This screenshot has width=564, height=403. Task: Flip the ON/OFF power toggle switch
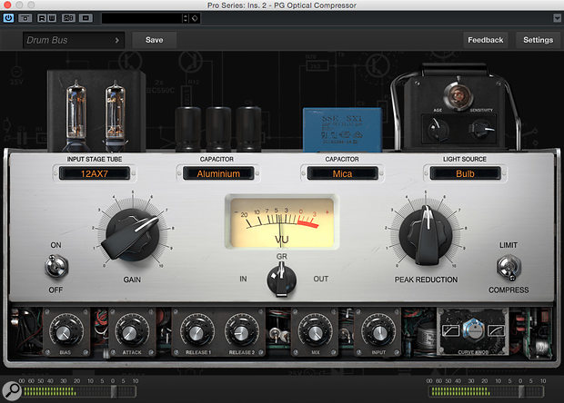tap(56, 266)
